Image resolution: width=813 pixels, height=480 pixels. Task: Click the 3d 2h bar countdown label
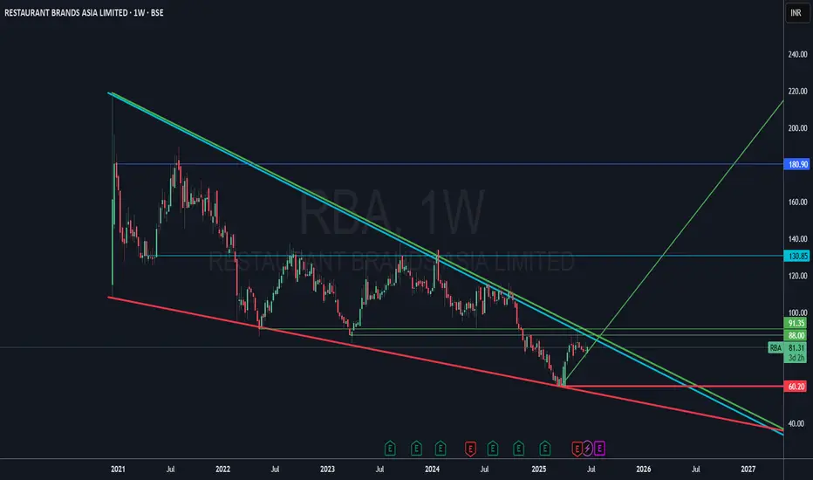(796, 358)
